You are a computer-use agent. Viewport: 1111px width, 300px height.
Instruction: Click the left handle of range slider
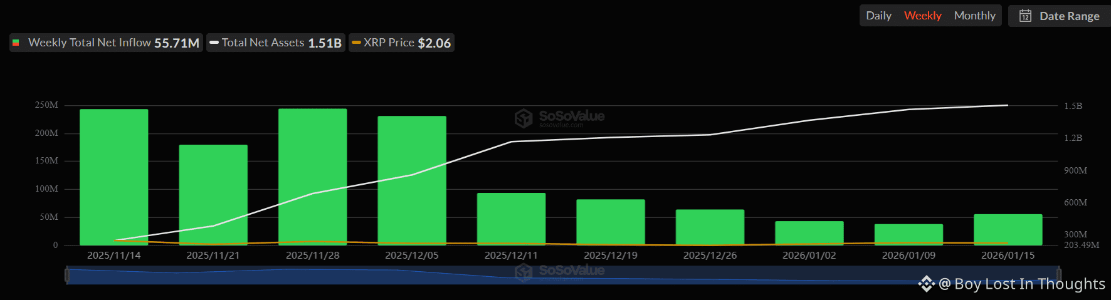(67, 274)
